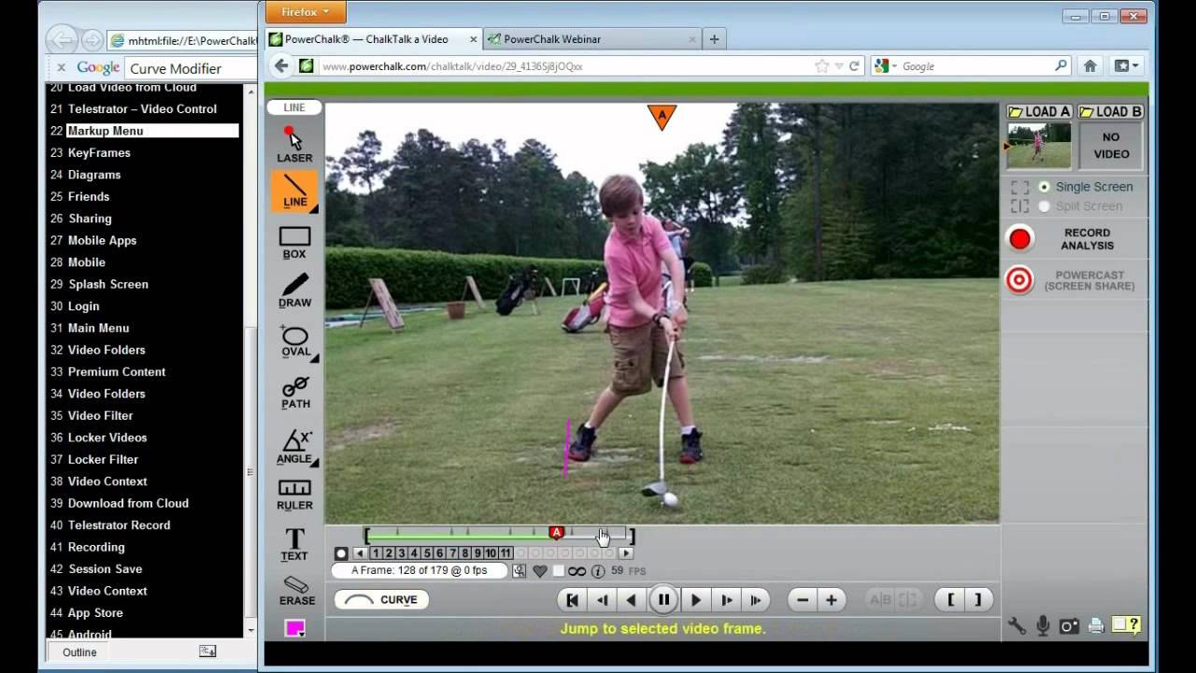Open the yellow help icon

1126,625
